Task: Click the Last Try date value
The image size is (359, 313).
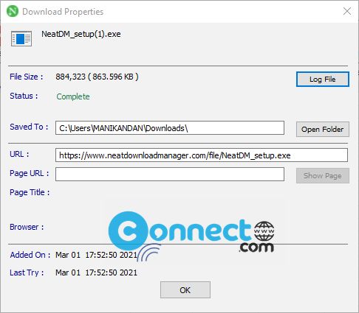Action: point(96,272)
